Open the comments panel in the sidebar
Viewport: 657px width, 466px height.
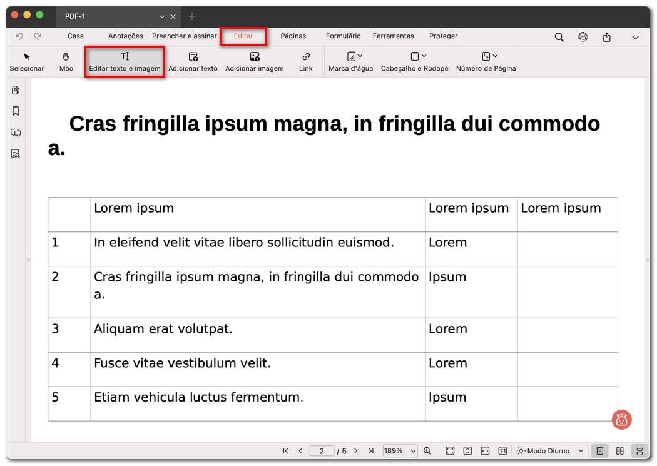click(16, 133)
